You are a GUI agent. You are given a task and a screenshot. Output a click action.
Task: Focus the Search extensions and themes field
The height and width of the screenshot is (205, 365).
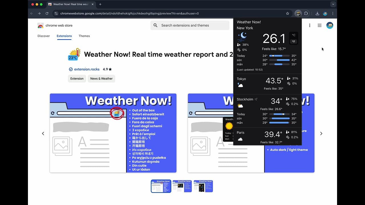[x=190, y=25]
